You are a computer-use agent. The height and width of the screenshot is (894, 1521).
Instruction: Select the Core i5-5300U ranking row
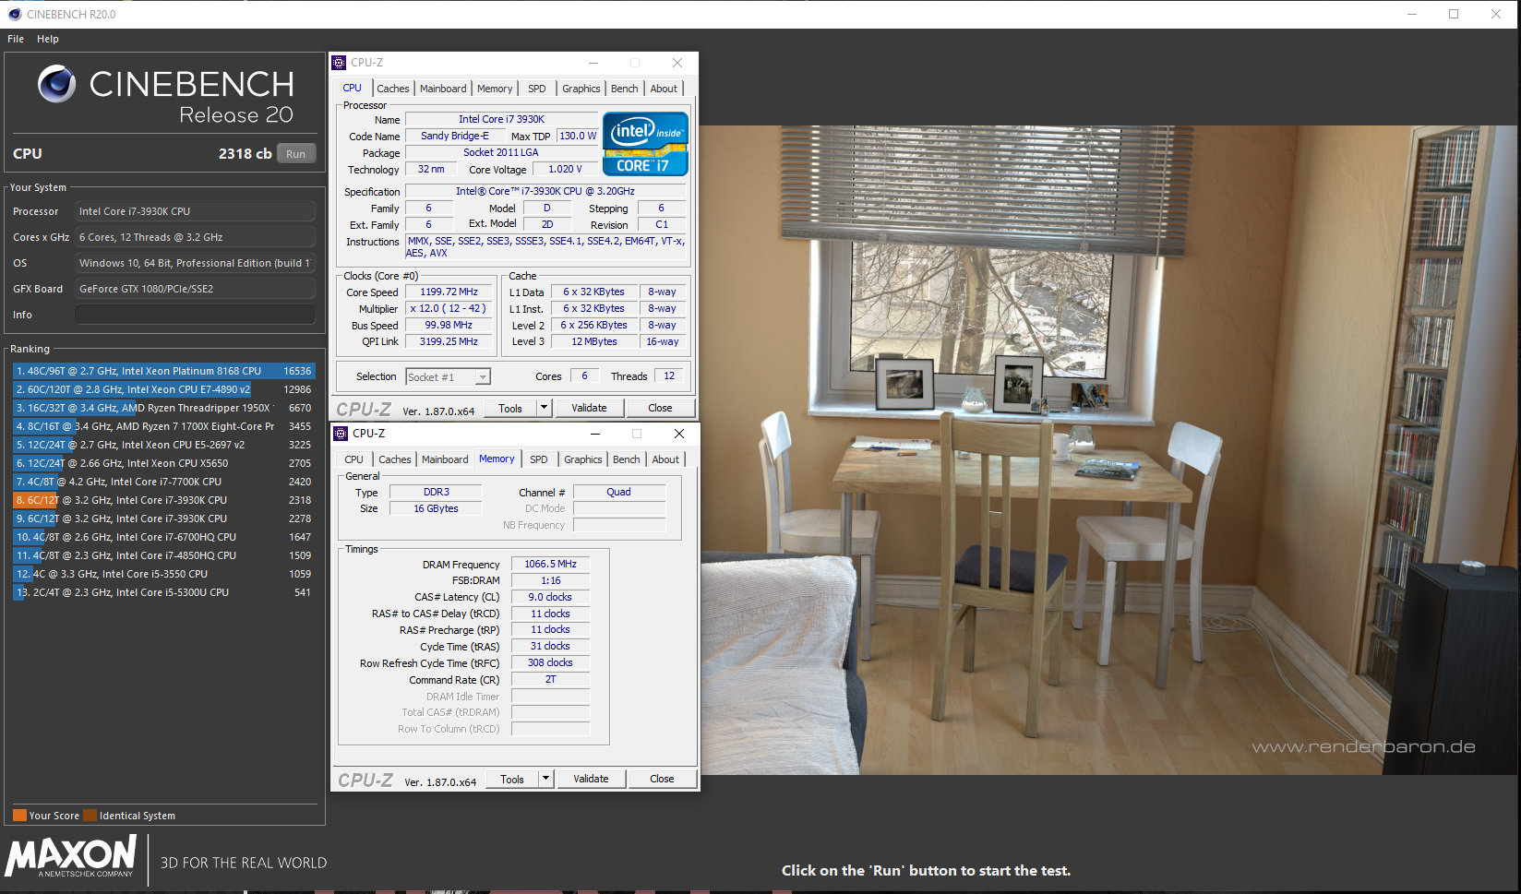[x=163, y=592]
